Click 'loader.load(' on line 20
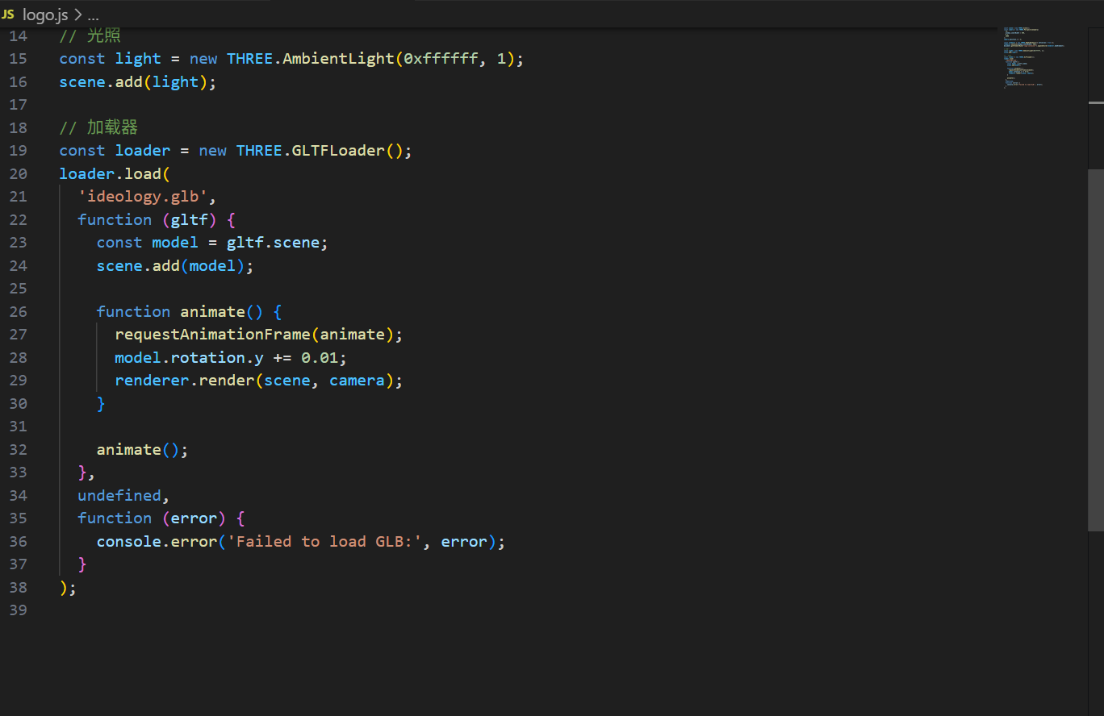Screen dimensions: 1104x716 pos(115,173)
